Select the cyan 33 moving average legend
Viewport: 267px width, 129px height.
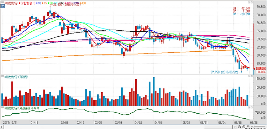coord(56,3)
